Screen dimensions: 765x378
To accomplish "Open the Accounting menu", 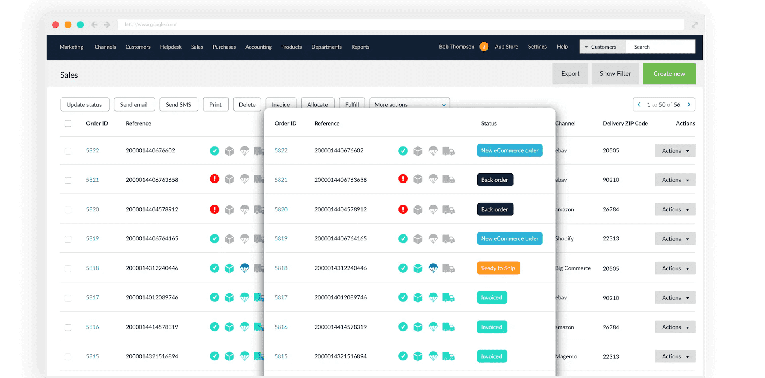I will pos(258,47).
